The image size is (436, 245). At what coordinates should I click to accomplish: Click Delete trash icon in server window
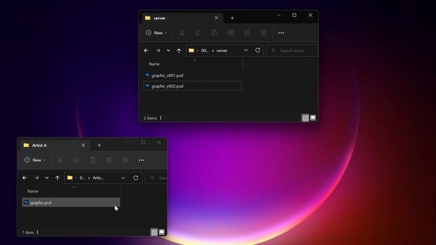coord(264,33)
